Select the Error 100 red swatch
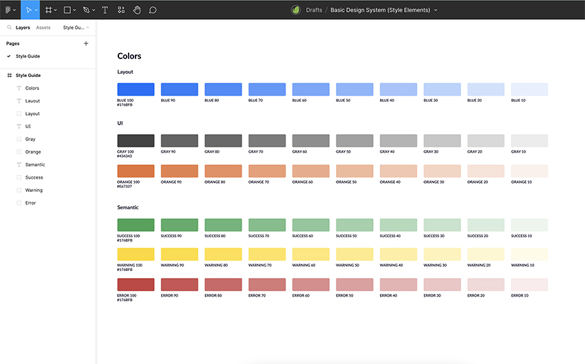Screen dimensions: 585x364 coord(136,285)
